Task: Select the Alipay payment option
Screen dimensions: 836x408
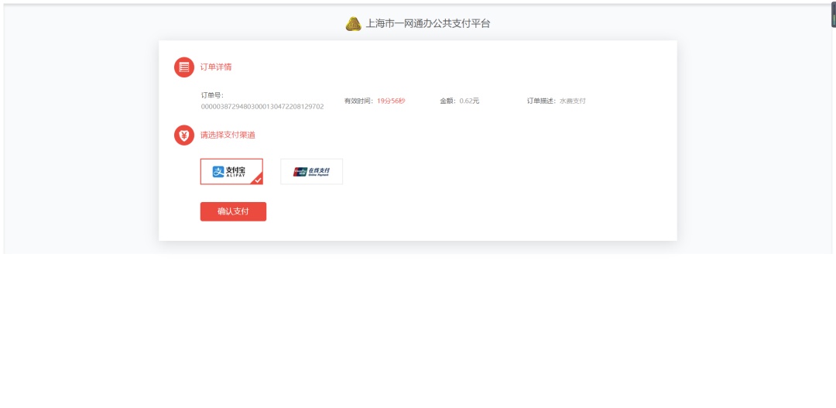Action: pyautogui.click(x=231, y=171)
